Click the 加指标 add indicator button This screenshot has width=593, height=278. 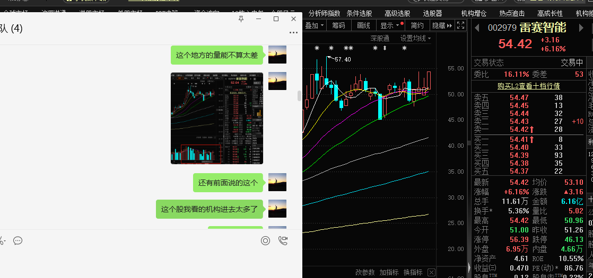[389, 272]
